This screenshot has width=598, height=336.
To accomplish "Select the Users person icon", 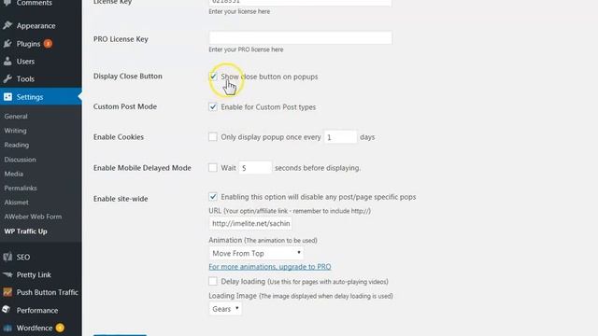I will 7,62.
